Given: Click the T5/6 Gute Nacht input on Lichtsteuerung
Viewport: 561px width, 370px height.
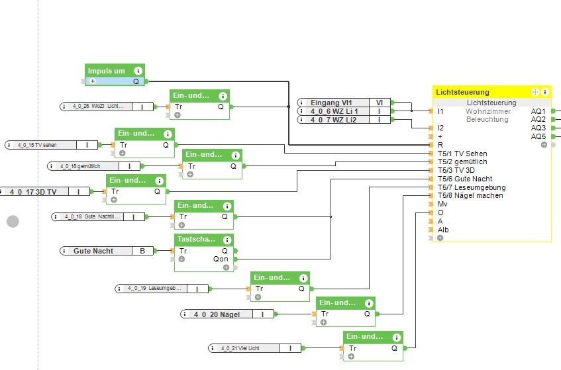Looking at the screenshot, I should pos(464,179).
